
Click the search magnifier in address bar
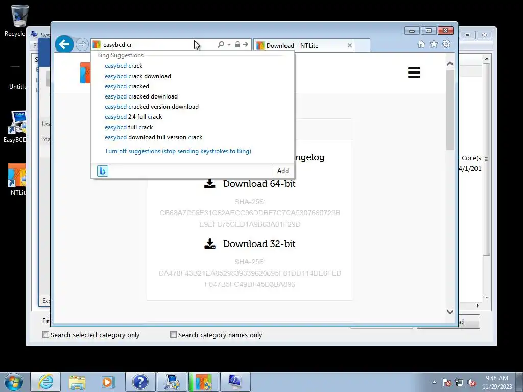pyautogui.click(x=221, y=44)
